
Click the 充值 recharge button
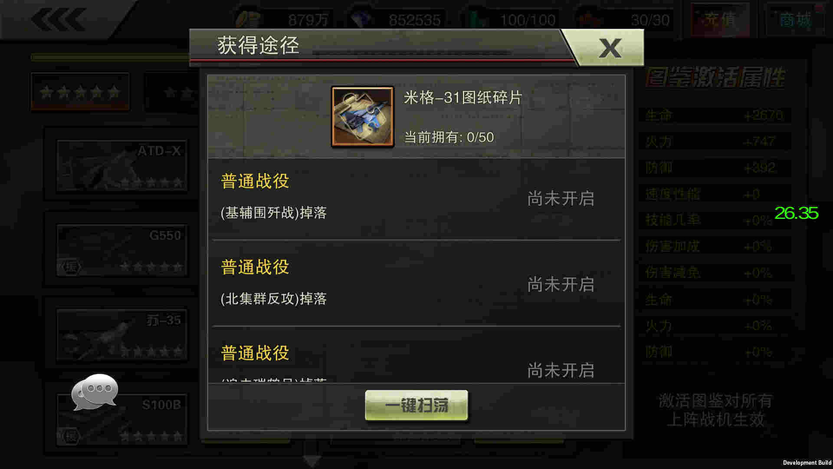coord(720,20)
